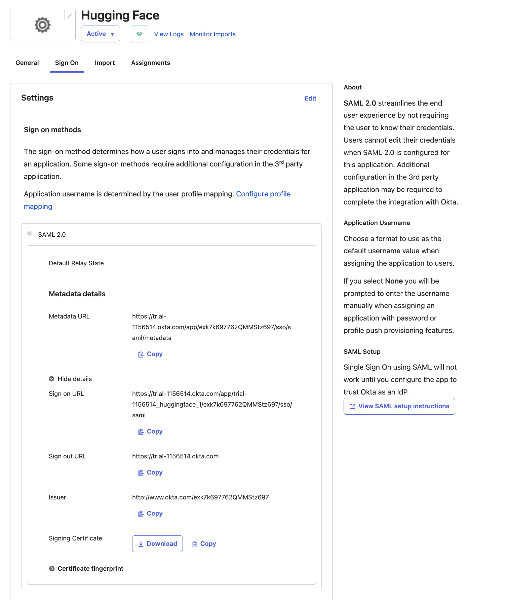Copy the Issuer value
The image size is (509, 600).
coord(151,514)
